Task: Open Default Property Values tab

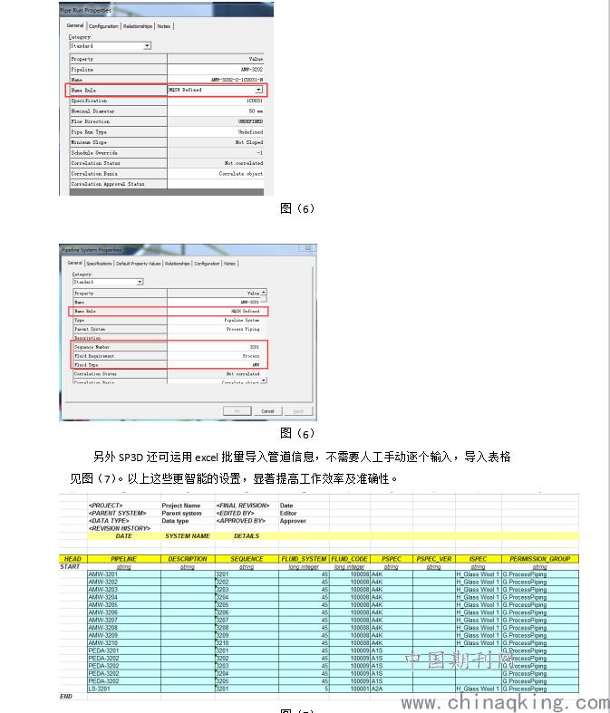Action: point(139,264)
